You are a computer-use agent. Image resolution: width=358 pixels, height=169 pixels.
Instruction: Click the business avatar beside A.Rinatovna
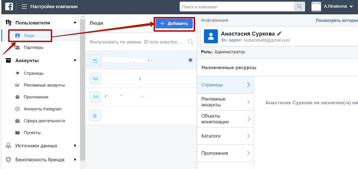tap(316, 7)
